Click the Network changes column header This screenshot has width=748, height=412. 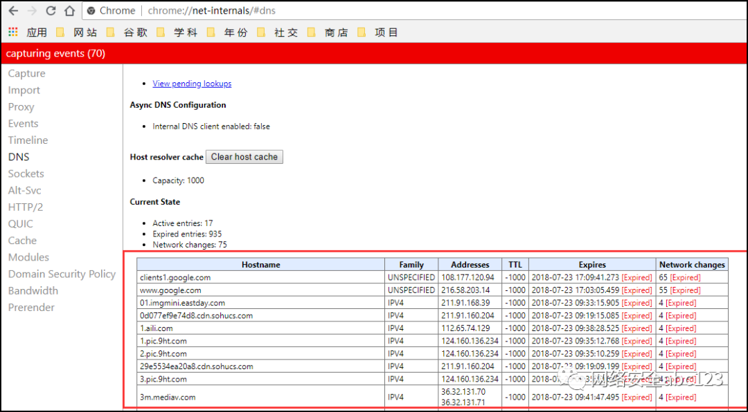coord(692,264)
